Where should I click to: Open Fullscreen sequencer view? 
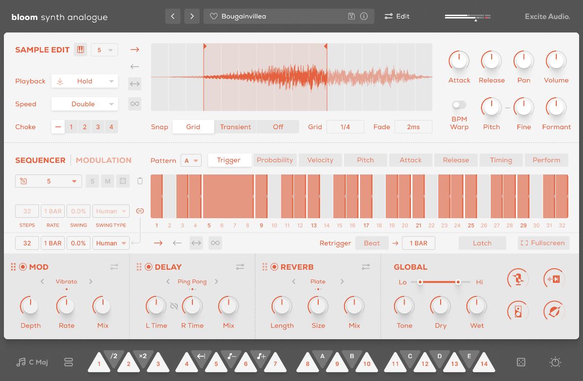point(543,243)
